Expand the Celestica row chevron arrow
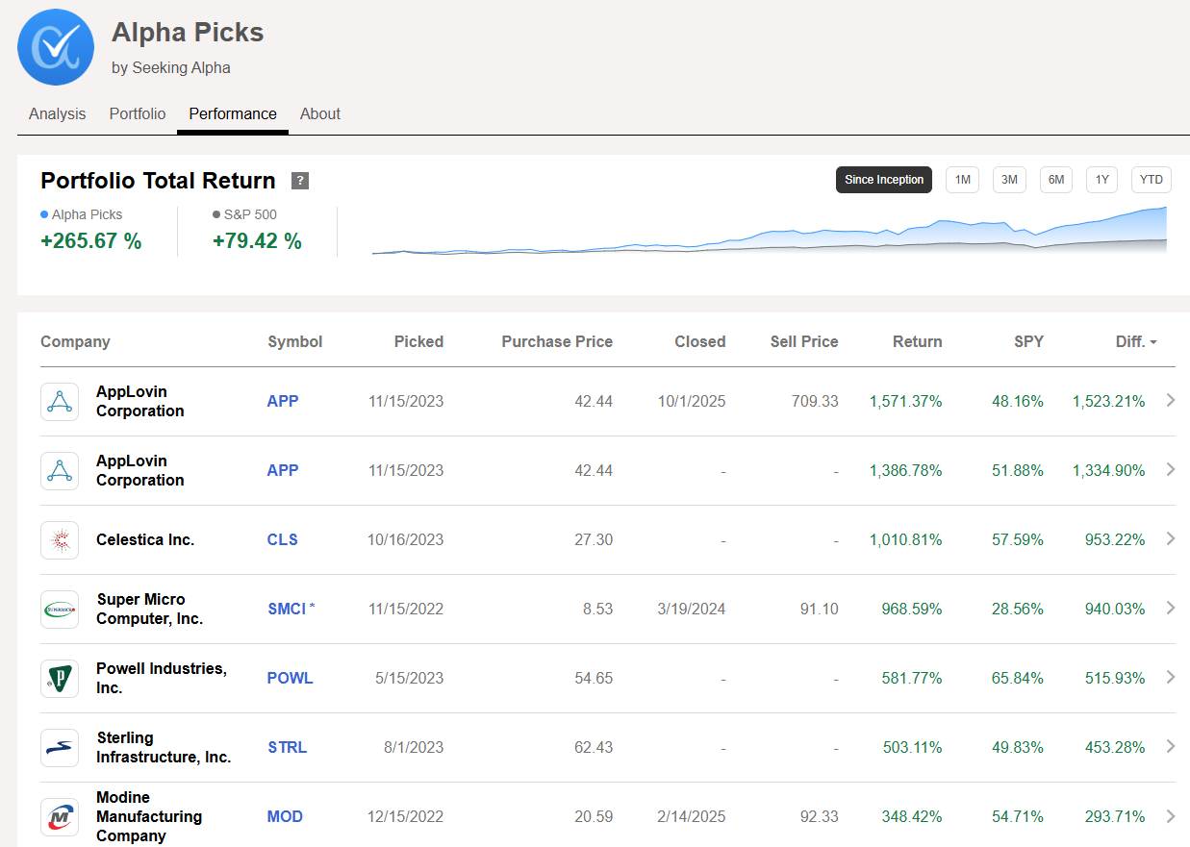The image size is (1190, 847). 1171,538
